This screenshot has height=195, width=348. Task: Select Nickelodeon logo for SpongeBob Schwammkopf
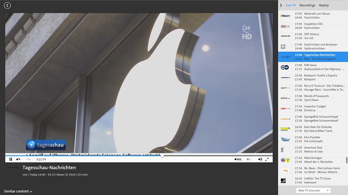(x=285, y=119)
